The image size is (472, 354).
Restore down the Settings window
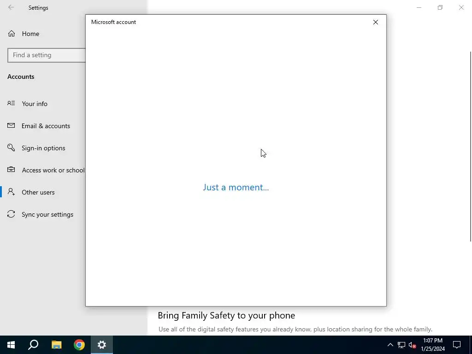(440, 7)
